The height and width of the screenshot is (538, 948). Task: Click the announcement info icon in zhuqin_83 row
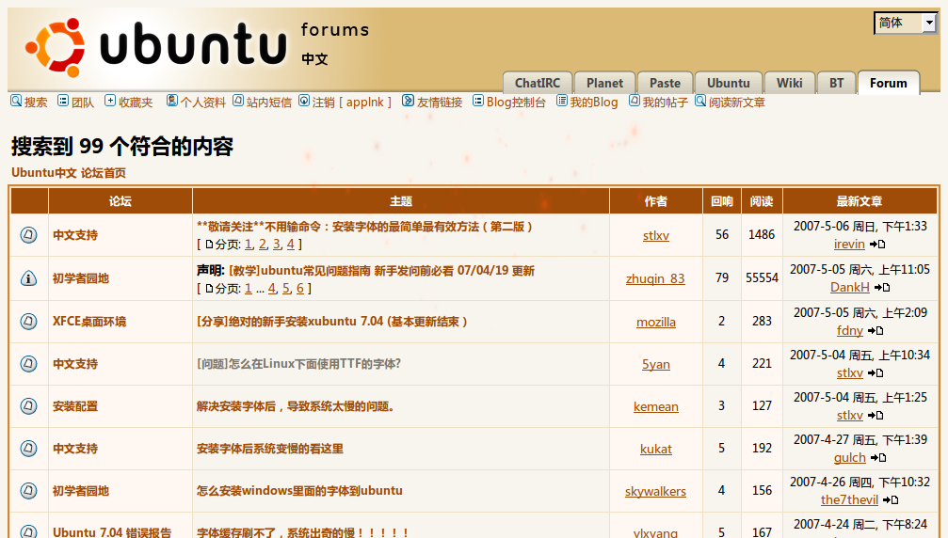tap(28, 278)
